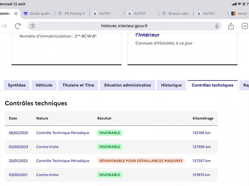
Task: Select the Véhicule tab
Action: [x=44, y=85]
